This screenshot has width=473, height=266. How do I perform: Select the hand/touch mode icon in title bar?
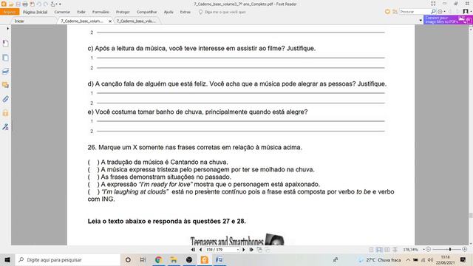(x=53, y=4)
